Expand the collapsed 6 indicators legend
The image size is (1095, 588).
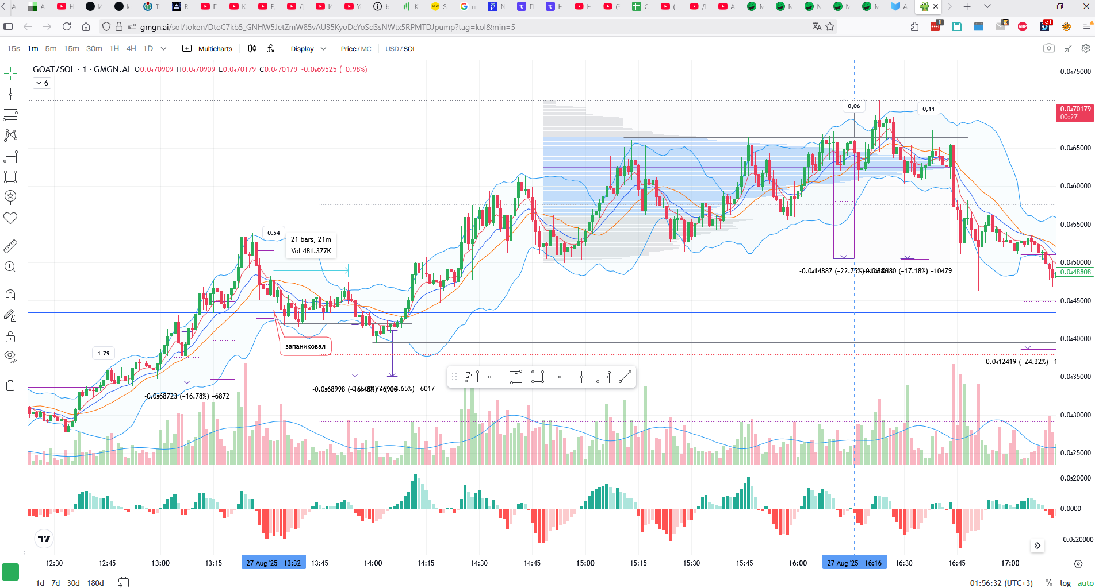pyautogui.click(x=42, y=83)
